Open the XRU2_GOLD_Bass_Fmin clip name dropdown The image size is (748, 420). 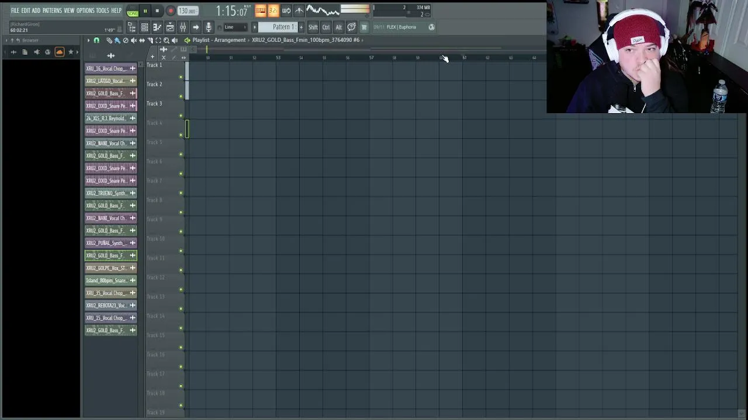pos(306,40)
